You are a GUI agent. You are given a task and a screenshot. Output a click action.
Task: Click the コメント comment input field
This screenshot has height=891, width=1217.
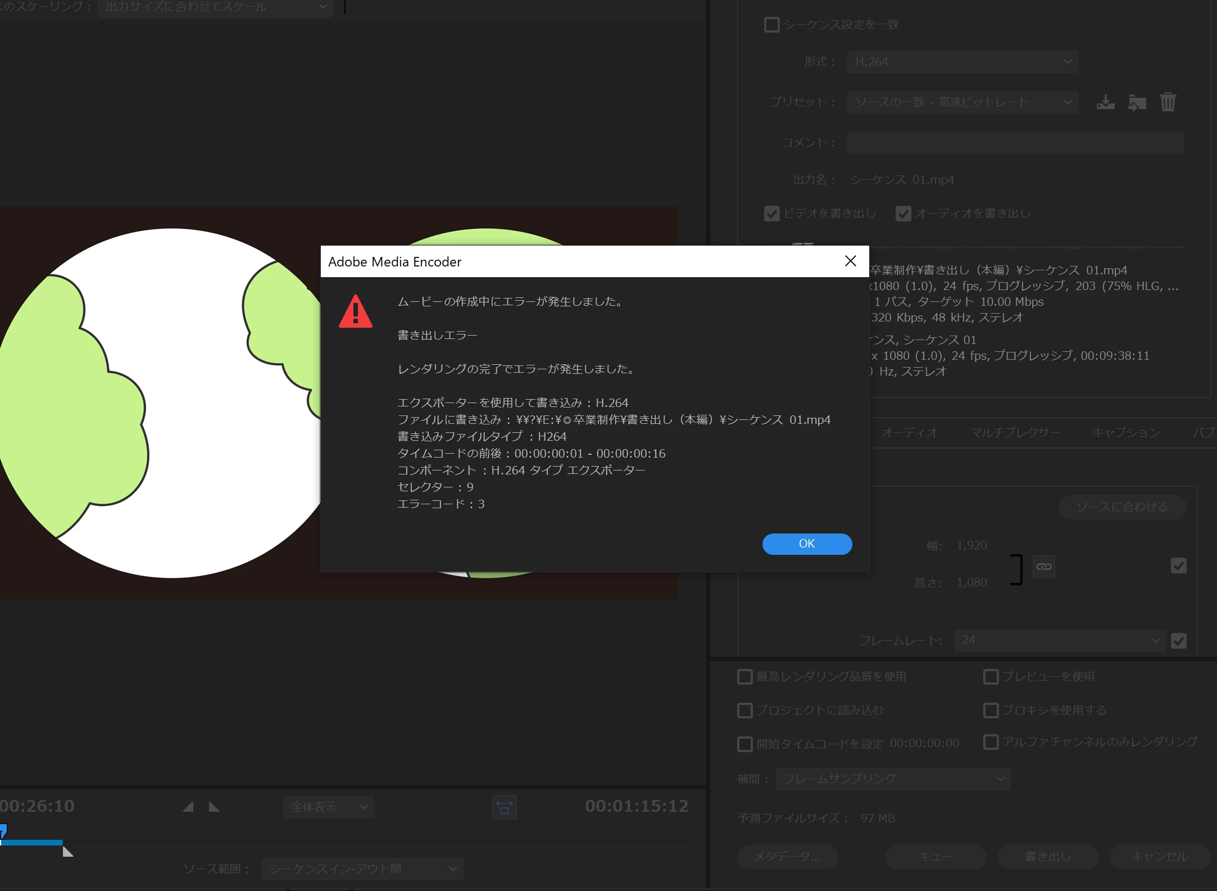click(x=1015, y=143)
